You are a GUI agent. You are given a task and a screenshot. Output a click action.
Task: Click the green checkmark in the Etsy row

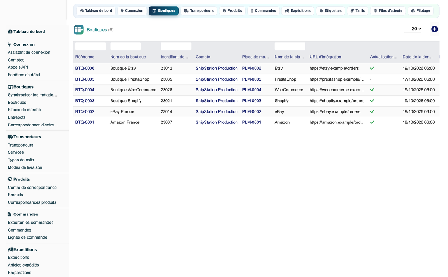pyautogui.click(x=372, y=68)
